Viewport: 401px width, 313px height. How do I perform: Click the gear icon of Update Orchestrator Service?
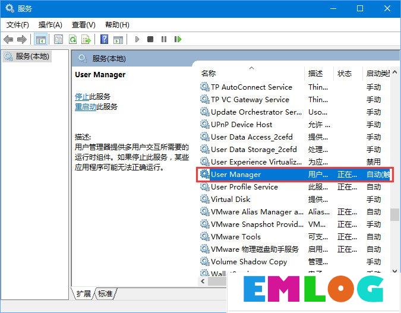(205, 112)
